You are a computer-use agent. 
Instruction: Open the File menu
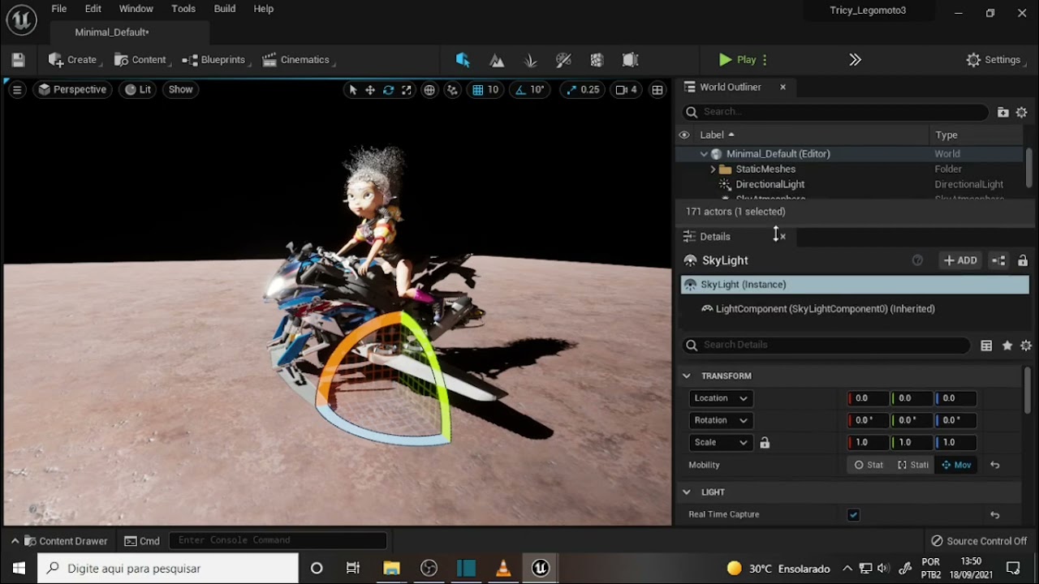59,9
